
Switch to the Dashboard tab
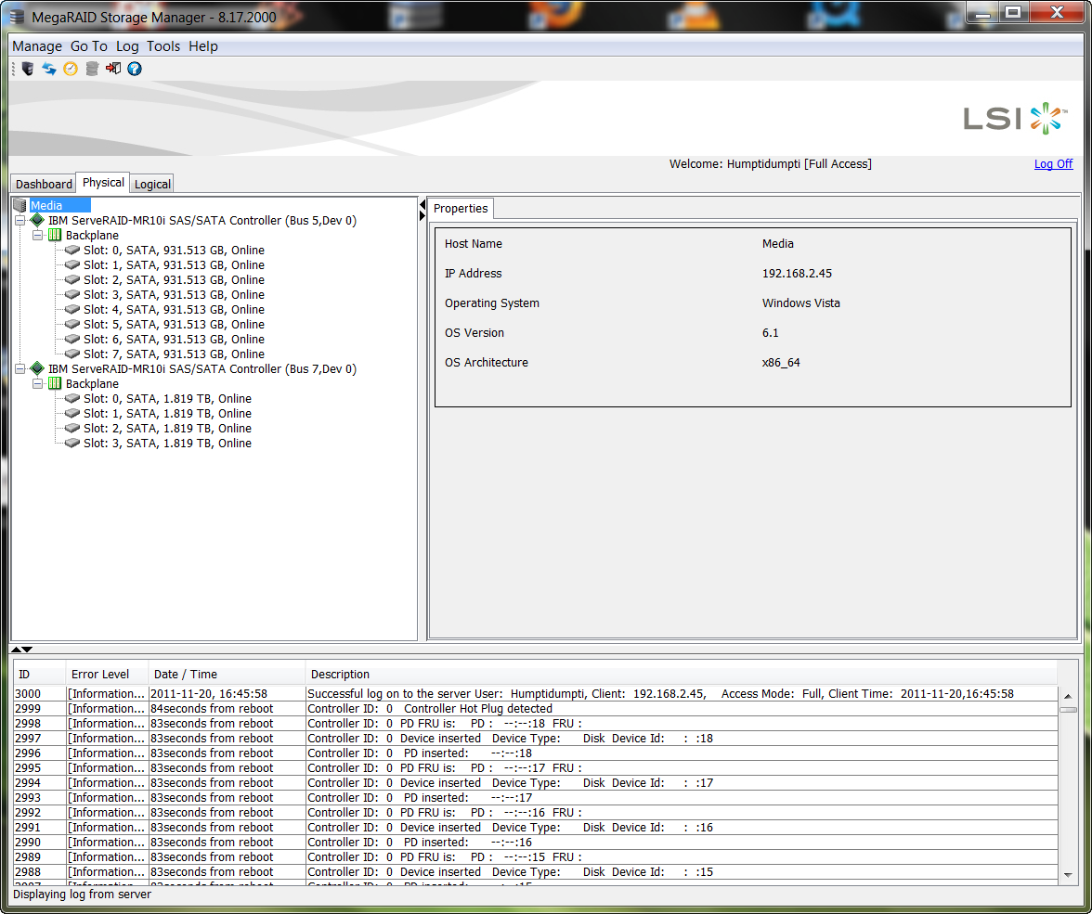43,184
